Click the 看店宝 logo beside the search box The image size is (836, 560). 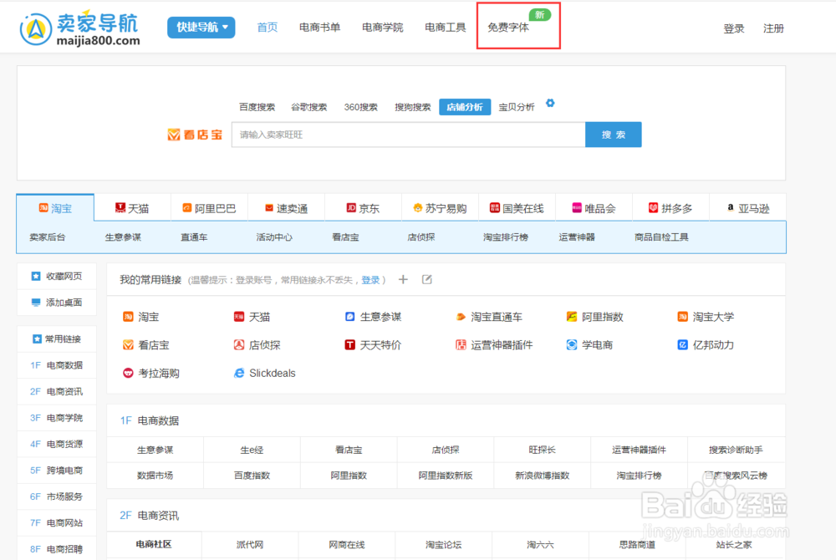coord(194,134)
